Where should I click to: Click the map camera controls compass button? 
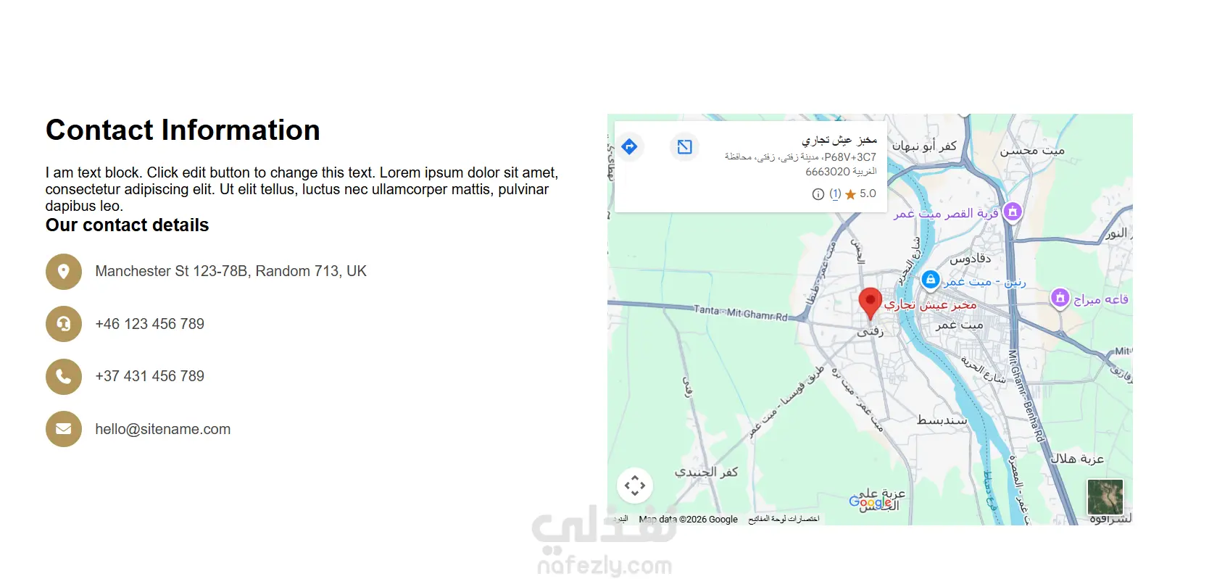[635, 486]
